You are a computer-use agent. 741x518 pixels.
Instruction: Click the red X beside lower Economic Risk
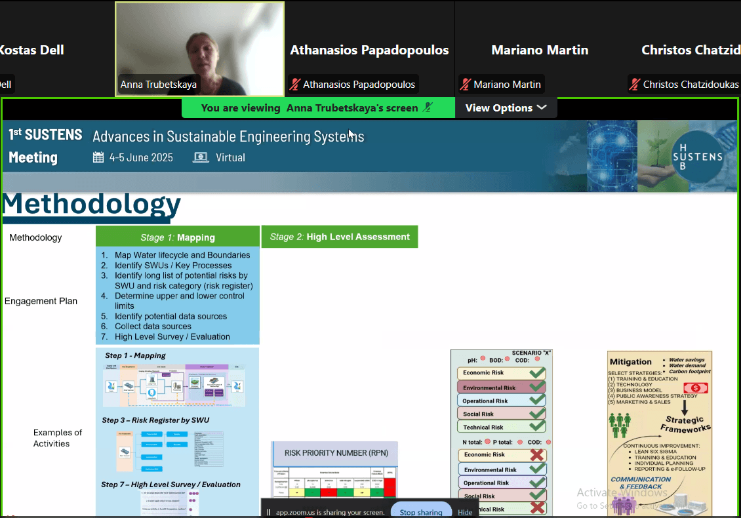coord(537,454)
